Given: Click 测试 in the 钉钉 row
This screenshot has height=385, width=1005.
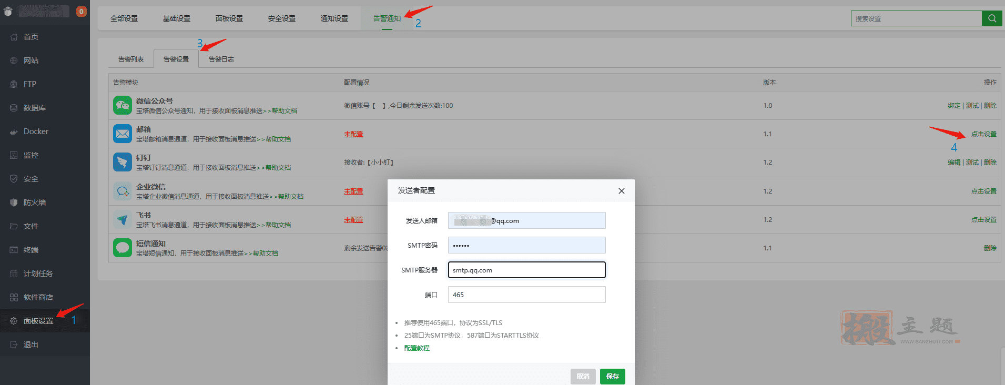Looking at the screenshot, I should coord(972,163).
